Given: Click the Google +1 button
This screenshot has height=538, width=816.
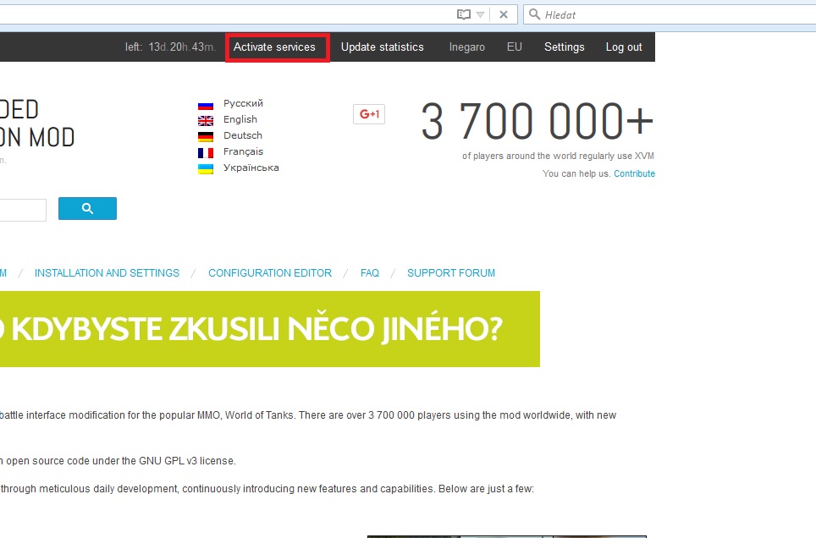Looking at the screenshot, I should (369, 114).
